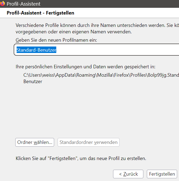Click the "Fertigstellen" button

[x=162, y=174]
